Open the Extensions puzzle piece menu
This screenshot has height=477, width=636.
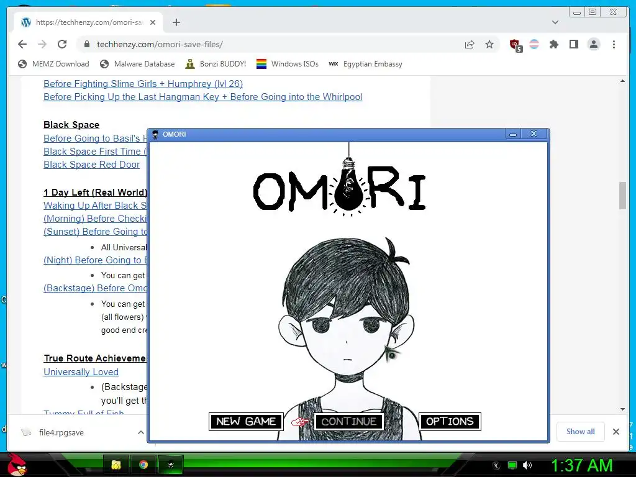tap(553, 44)
